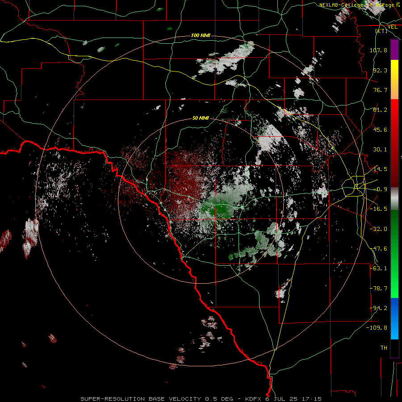Pick the gray near-zero segment of the color bar

[394, 199]
